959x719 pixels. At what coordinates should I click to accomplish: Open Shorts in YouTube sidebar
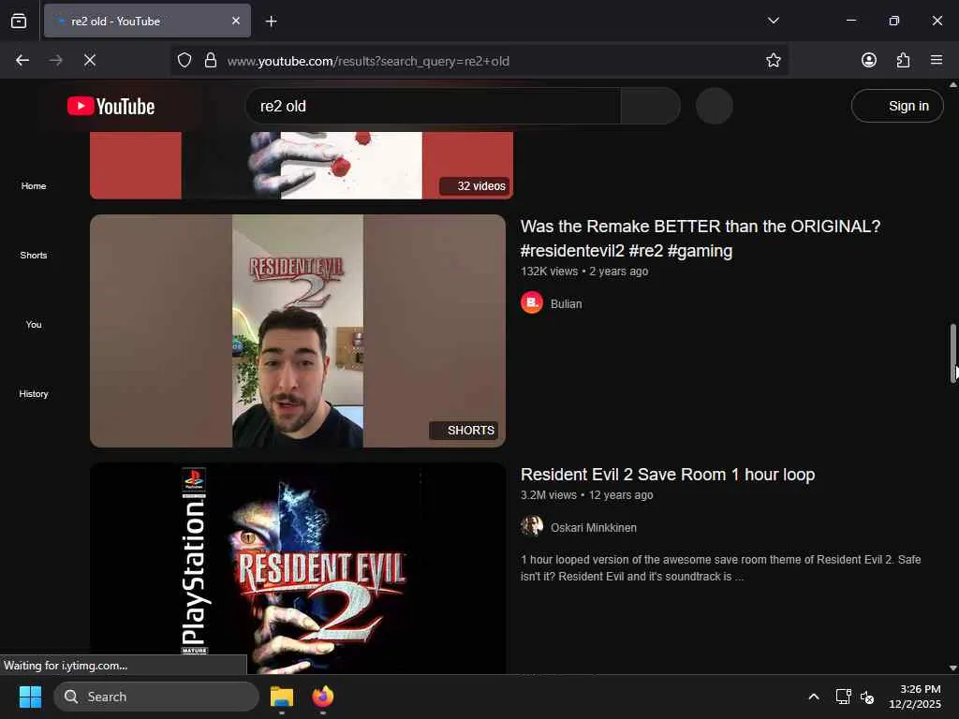pos(34,256)
